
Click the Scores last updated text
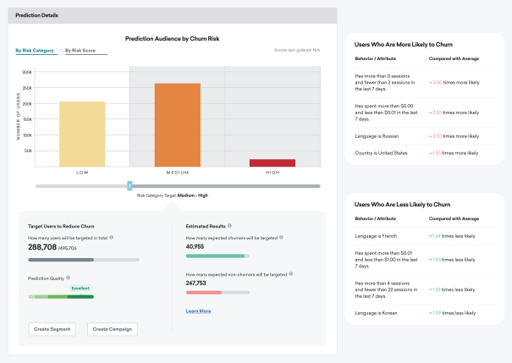click(x=297, y=50)
